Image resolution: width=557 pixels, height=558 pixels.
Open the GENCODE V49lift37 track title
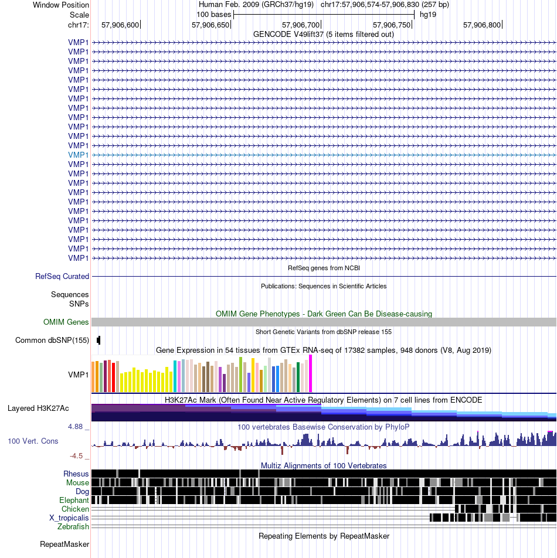324,35
